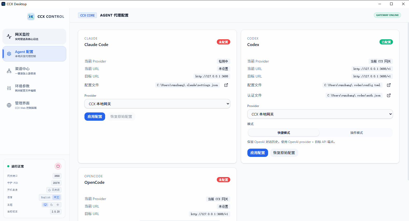Apply Claude Code configuration 应用配置

(x=95, y=117)
